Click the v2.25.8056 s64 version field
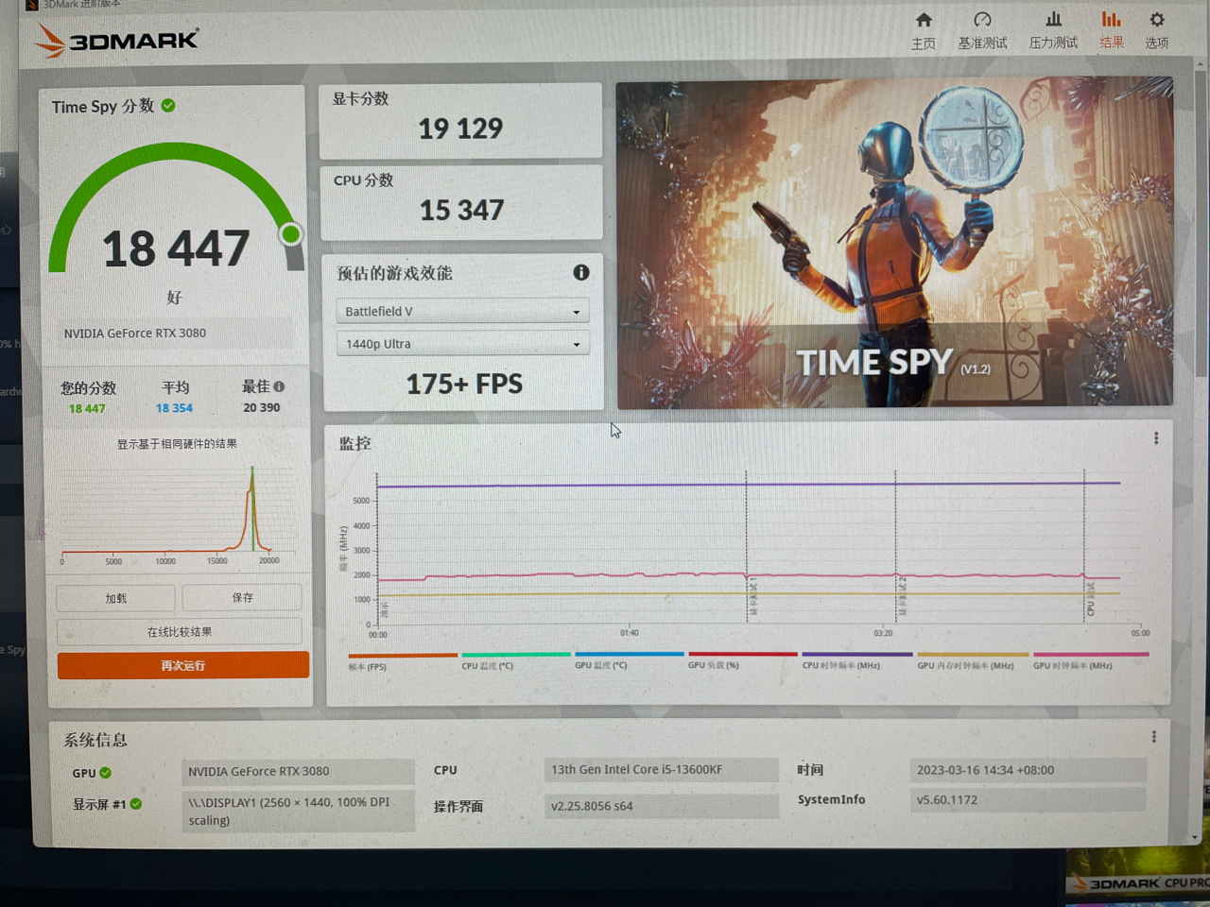 click(x=661, y=806)
